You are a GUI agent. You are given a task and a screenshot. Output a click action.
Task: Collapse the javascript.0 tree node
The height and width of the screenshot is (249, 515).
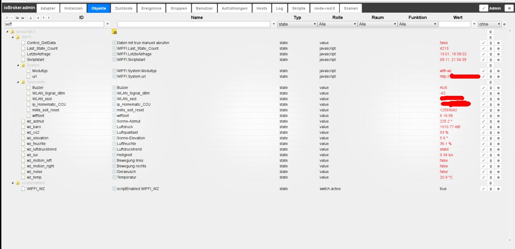[x=7, y=32]
